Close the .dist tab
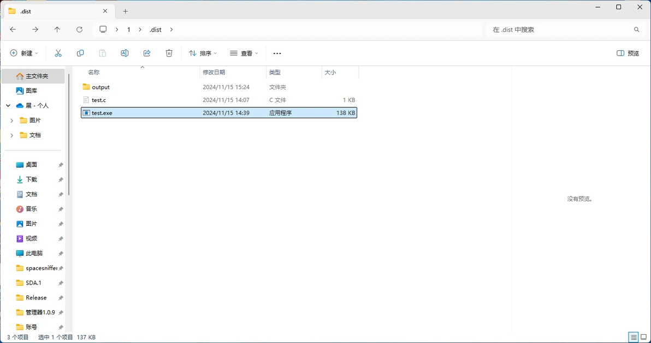Viewport: 651px width, 343px height. pos(105,11)
